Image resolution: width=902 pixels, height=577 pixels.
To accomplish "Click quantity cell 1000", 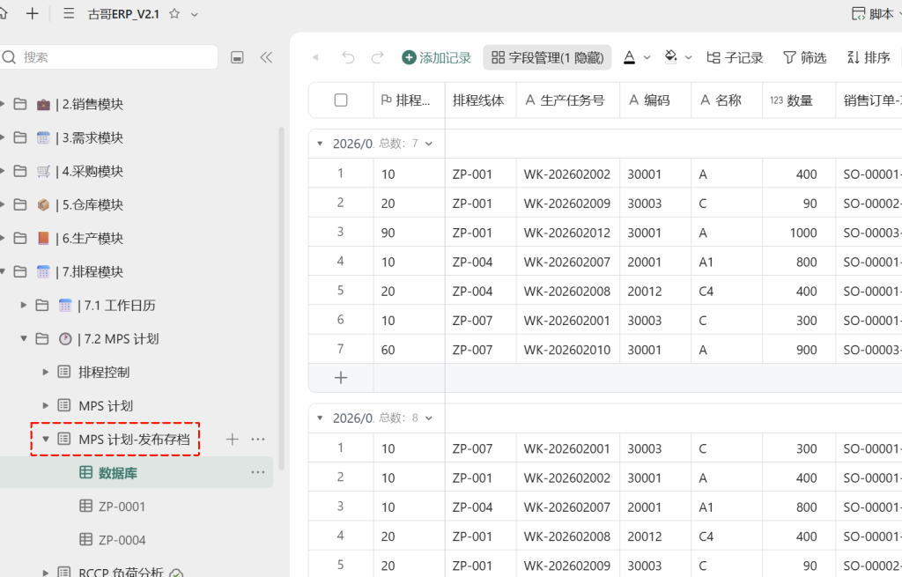I will point(799,233).
